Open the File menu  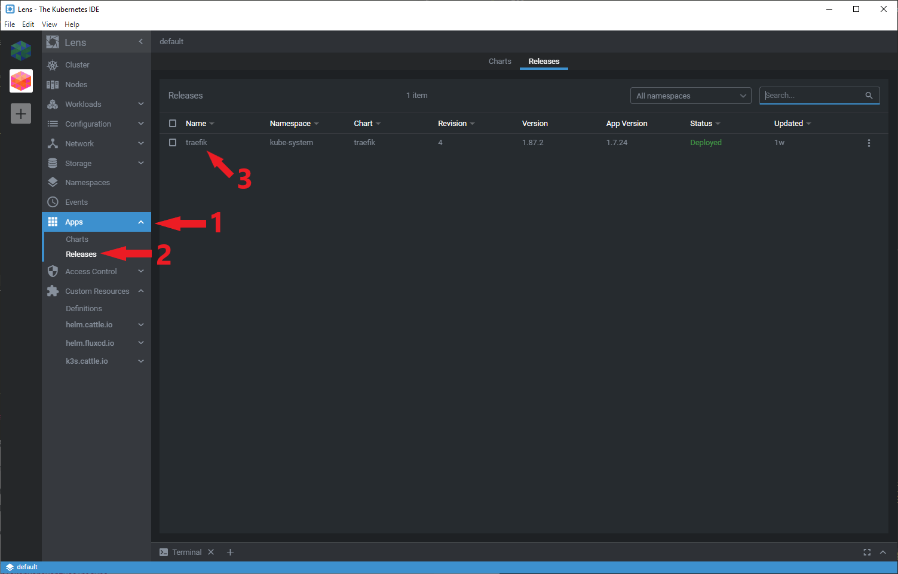point(10,24)
